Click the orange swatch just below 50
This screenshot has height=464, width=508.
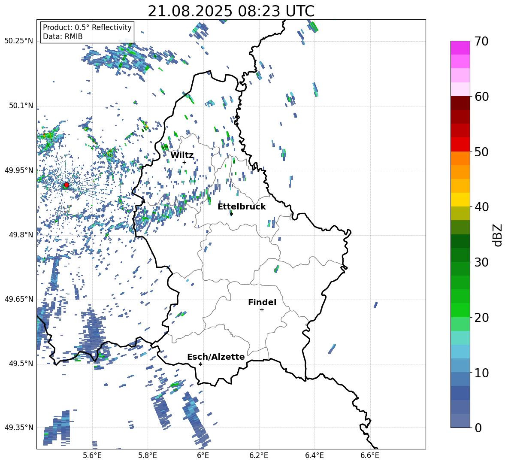pos(460,158)
